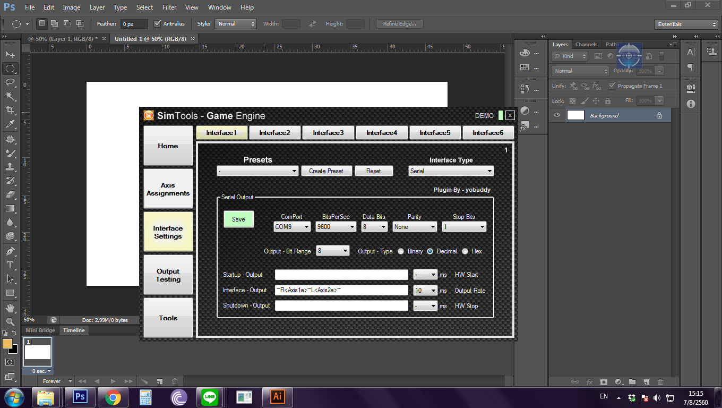
Task: Click the Reset button in SimTools
Action: point(374,171)
